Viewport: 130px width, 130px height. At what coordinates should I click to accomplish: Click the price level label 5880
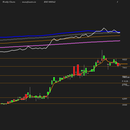tap(125, 105)
